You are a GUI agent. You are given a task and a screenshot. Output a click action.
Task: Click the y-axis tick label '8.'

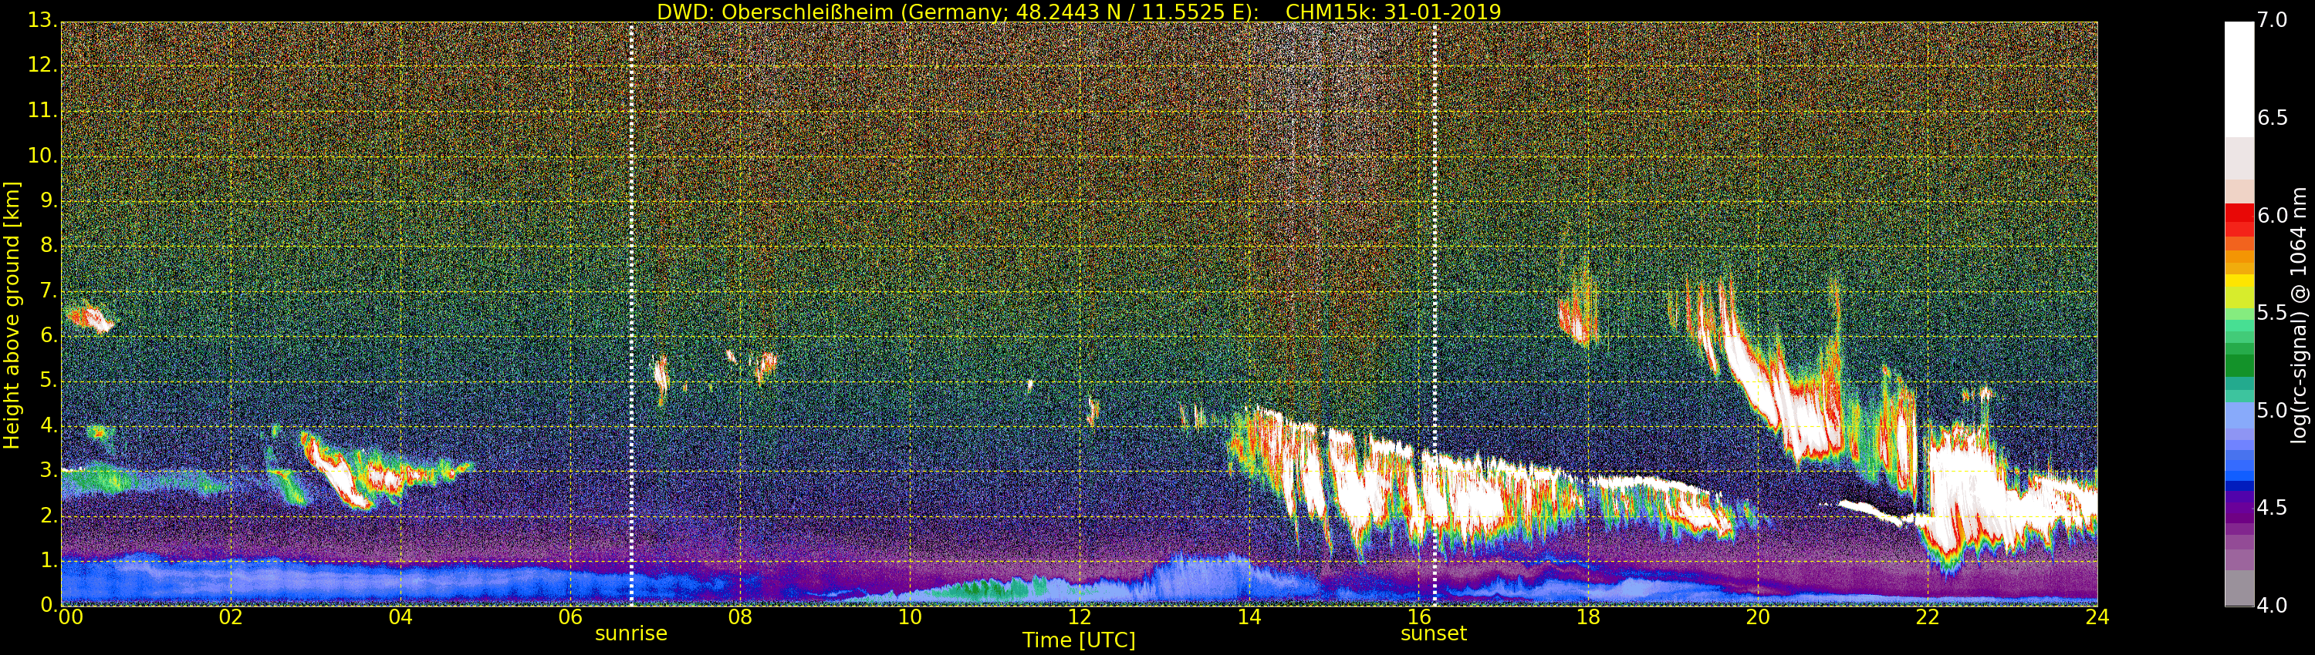49,245
